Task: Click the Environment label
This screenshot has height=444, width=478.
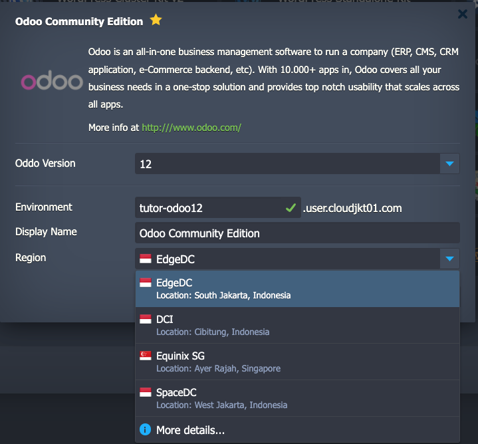Action: click(x=44, y=207)
